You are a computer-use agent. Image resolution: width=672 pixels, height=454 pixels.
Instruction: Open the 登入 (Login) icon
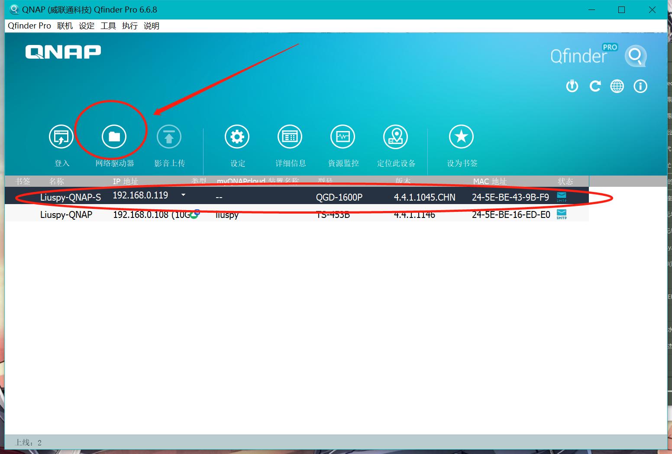pyautogui.click(x=61, y=136)
